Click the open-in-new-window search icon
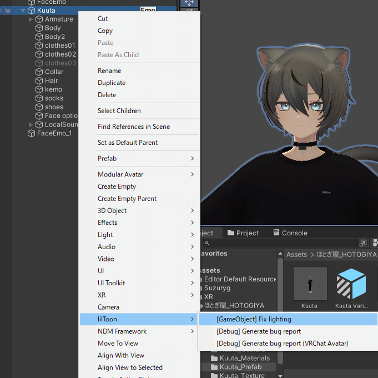This screenshot has width=378, height=378. point(363,243)
